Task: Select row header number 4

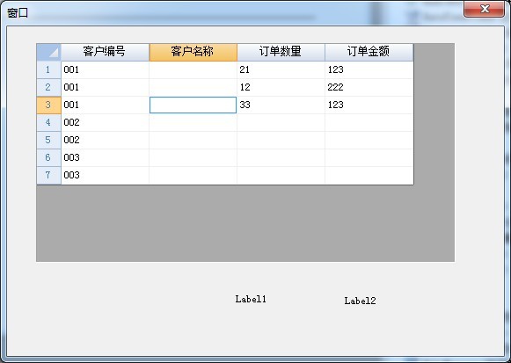Action: [49, 122]
